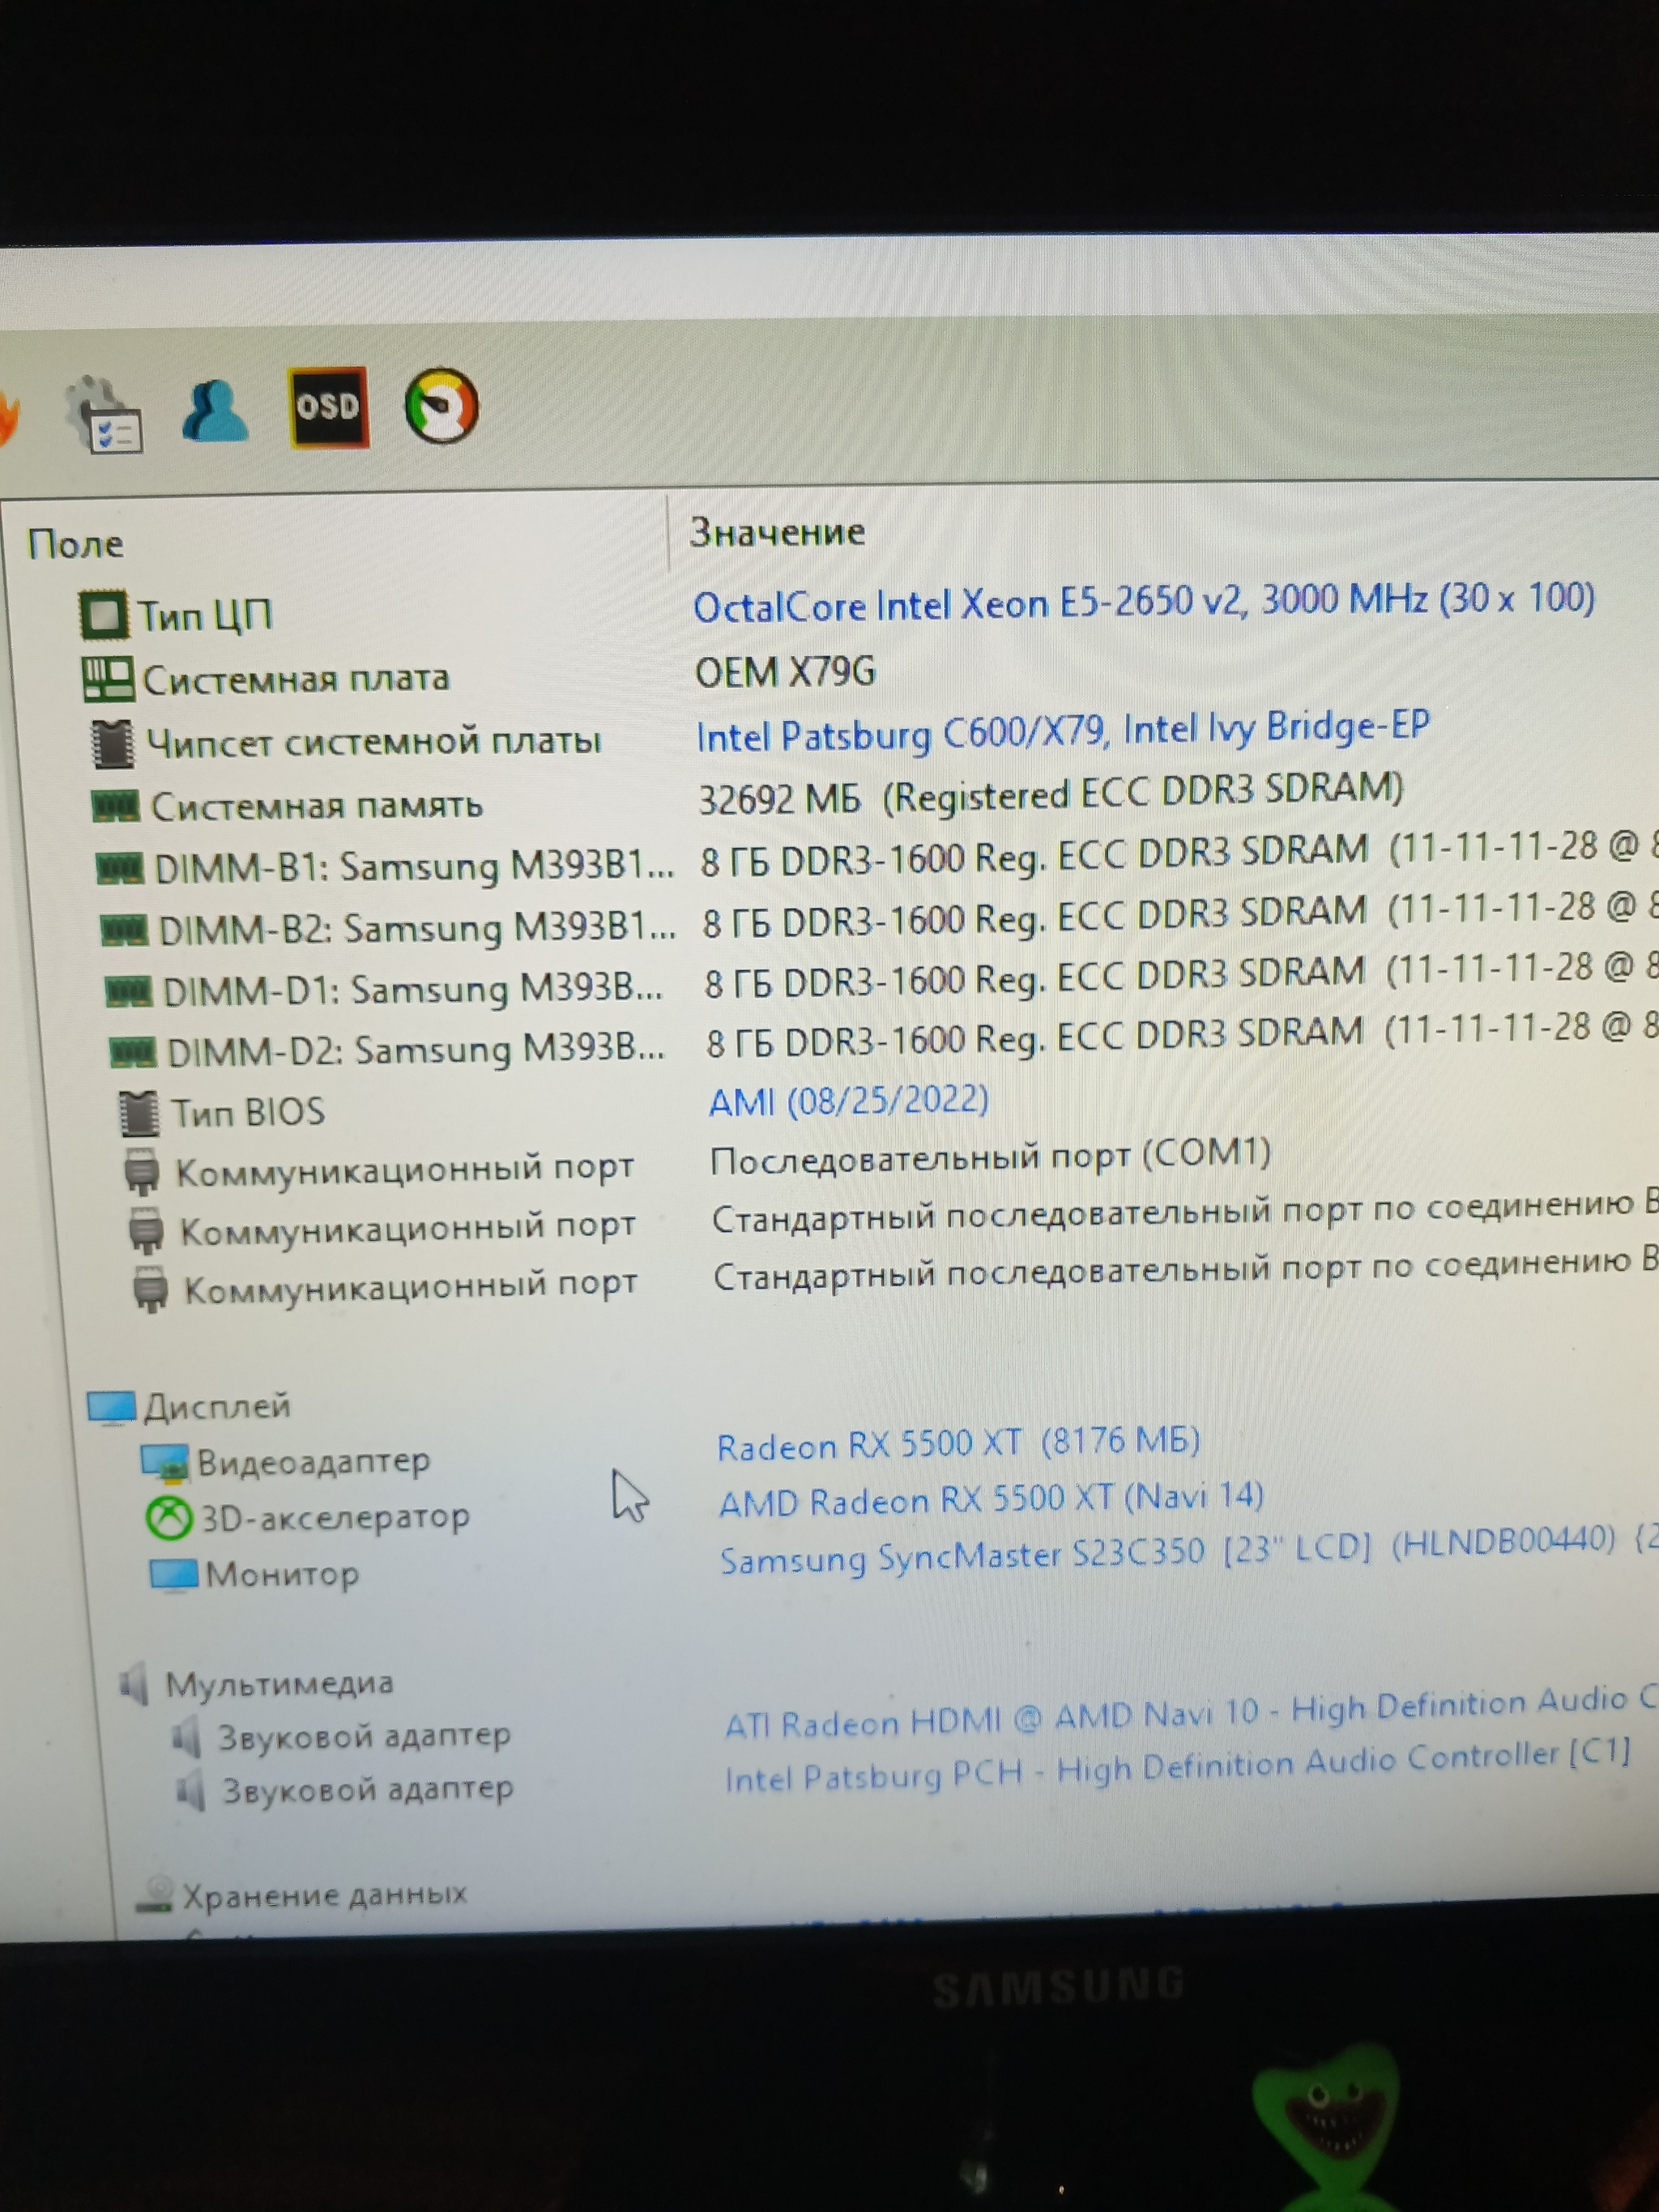Viewport: 1659px width, 2212px height.
Task: Open the OctalCore Intel Xeon E5-2650 v2 link
Action: tap(1142, 602)
